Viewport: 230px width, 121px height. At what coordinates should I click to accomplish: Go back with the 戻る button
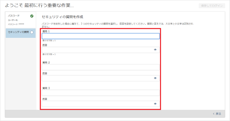[x=217, y=114]
